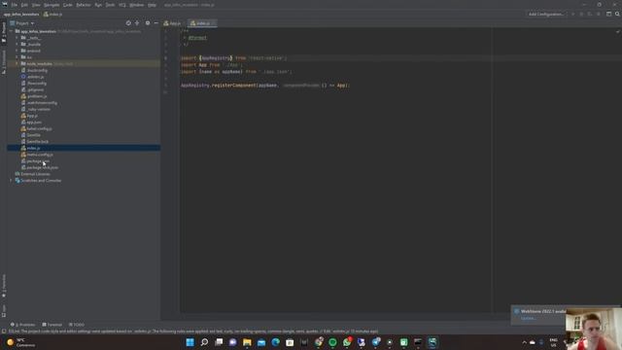The width and height of the screenshot is (622, 350).
Task: Click the project name breadcrumb in the navigation bar
Action: coord(21,14)
